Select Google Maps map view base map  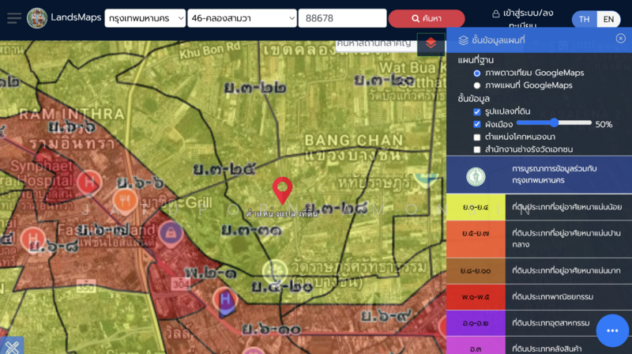pyautogui.click(x=477, y=85)
